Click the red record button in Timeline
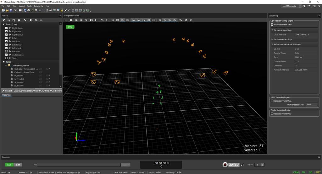 pyautogui.click(x=225, y=165)
